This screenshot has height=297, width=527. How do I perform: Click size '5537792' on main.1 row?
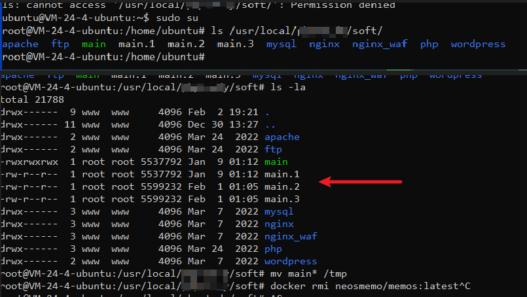161,175
